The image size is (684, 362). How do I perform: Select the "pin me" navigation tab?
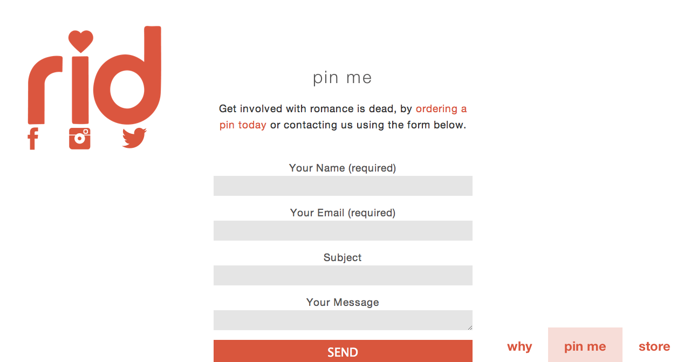pos(585,346)
